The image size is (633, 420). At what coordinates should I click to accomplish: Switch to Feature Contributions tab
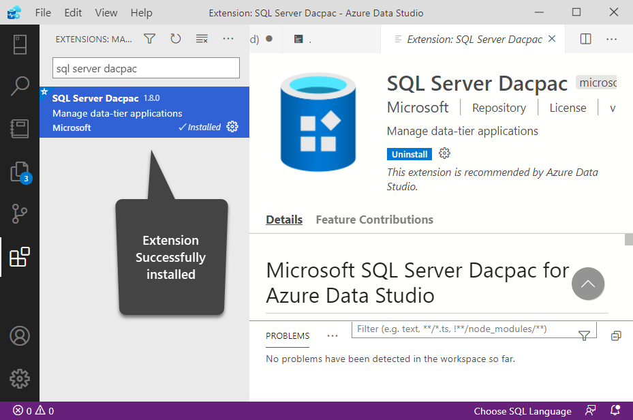(x=374, y=220)
